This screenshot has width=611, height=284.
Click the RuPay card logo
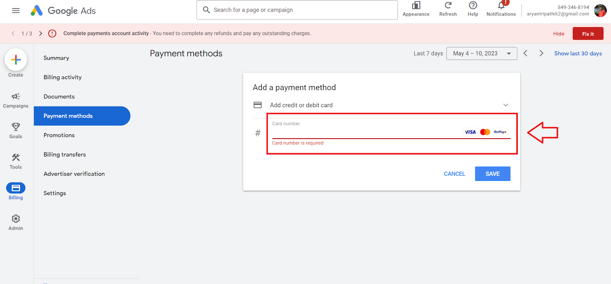point(500,132)
